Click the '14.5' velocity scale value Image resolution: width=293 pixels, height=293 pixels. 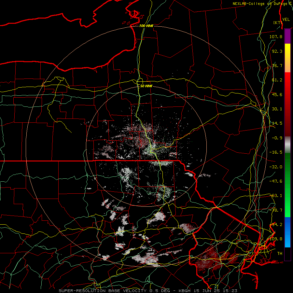(x=277, y=123)
